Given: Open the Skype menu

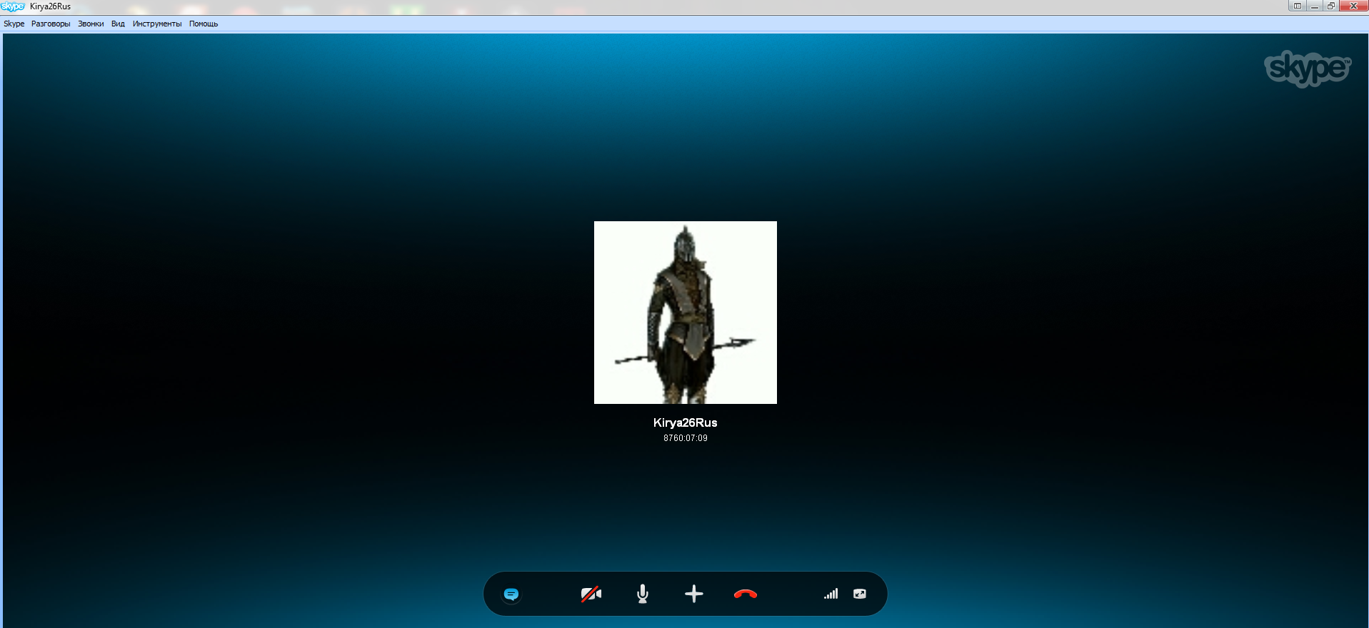Looking at the screenshot, I should [14, 24].
